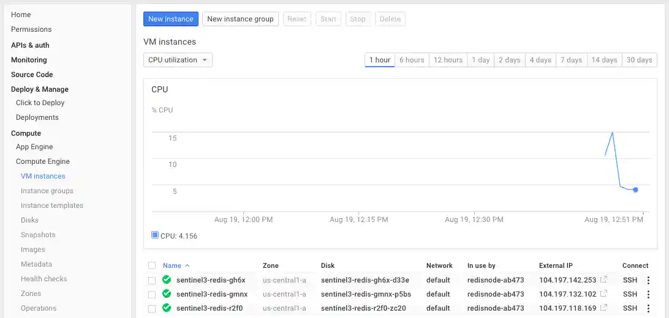Toggle the blue CPU legend swatch
The width and height of the screenshot is (669, 318).
(x=154, y=235)
